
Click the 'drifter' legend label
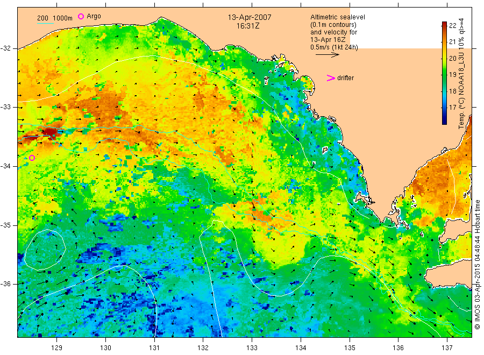345,78
